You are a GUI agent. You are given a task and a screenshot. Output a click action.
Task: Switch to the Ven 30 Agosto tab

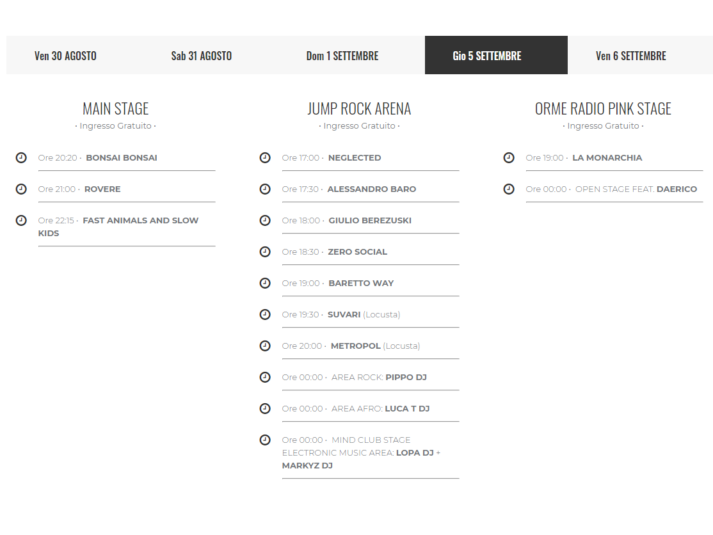click(65, 56)
